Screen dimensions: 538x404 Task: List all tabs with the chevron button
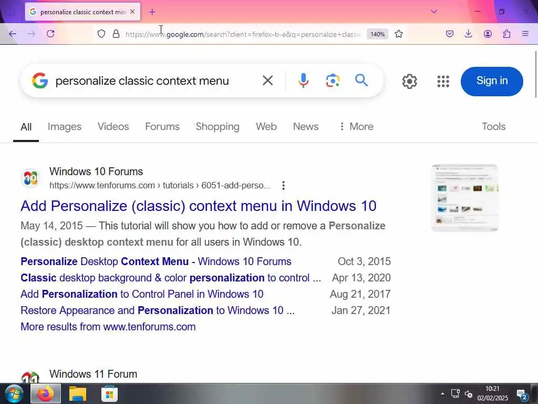[433, 12]
